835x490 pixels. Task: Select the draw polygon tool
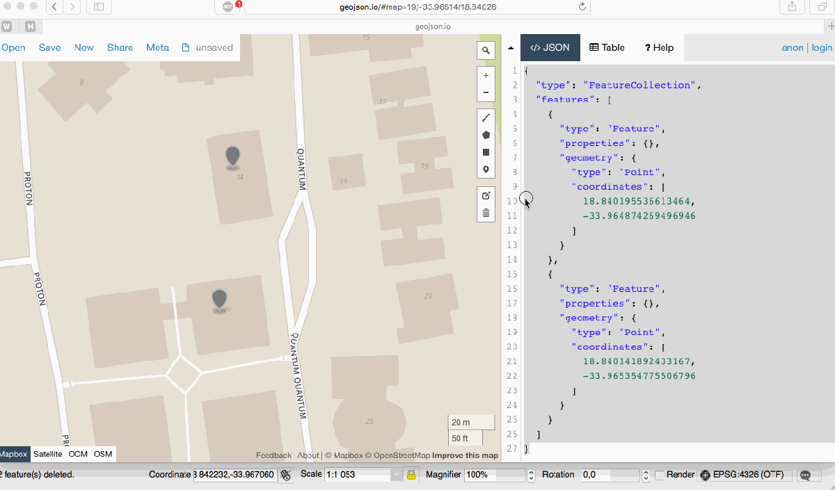coord(486,135)
